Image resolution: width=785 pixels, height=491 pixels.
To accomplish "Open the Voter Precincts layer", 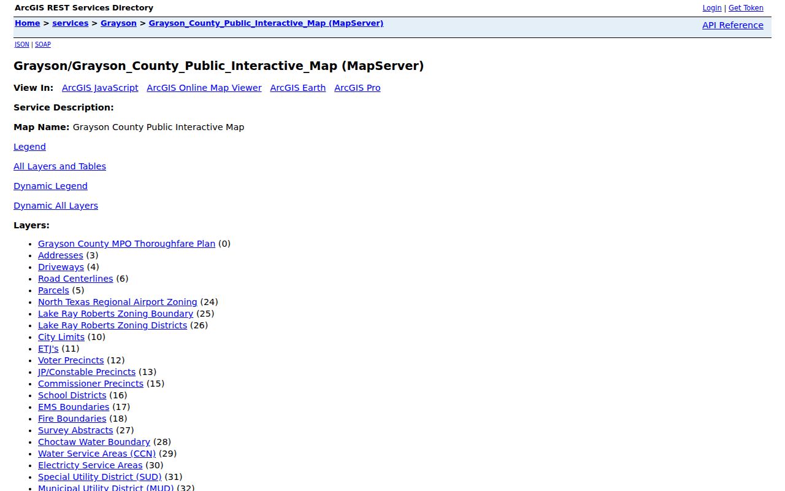I will 71,360.
